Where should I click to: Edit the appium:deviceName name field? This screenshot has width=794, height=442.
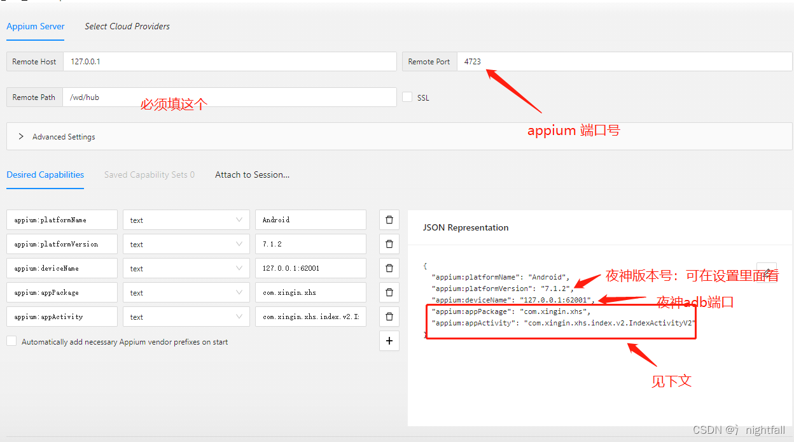point(62,268)
